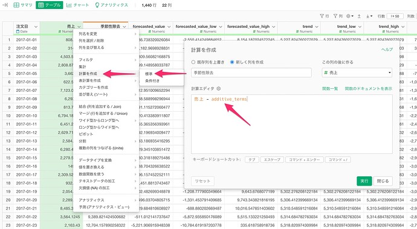Choose カテゴリーを作成 from the menu
Screen dimensions: 417x229
(x=106, y=88)
